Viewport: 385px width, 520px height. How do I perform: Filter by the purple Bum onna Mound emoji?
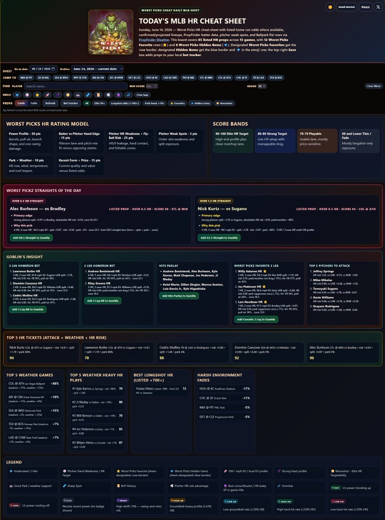(118, 95)
